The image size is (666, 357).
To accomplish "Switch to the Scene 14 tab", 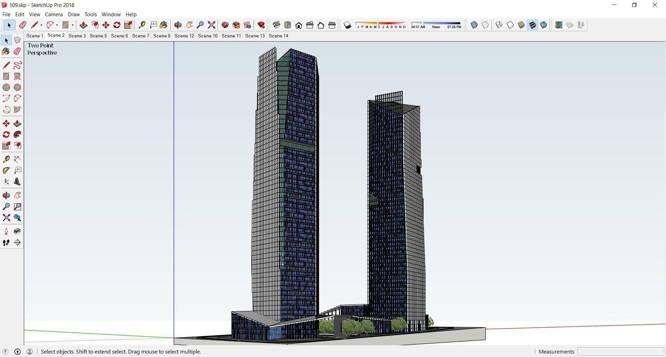I will click(279, 36).
